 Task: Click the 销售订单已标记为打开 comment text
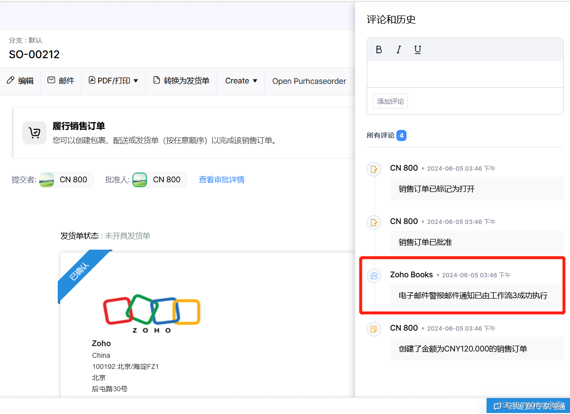(437, 189)
